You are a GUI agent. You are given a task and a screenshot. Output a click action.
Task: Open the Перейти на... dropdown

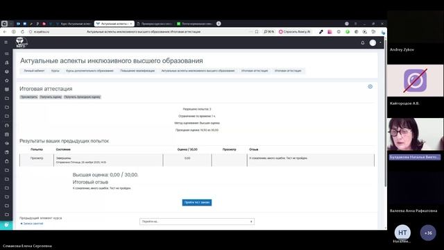click(x=197, y=222)
